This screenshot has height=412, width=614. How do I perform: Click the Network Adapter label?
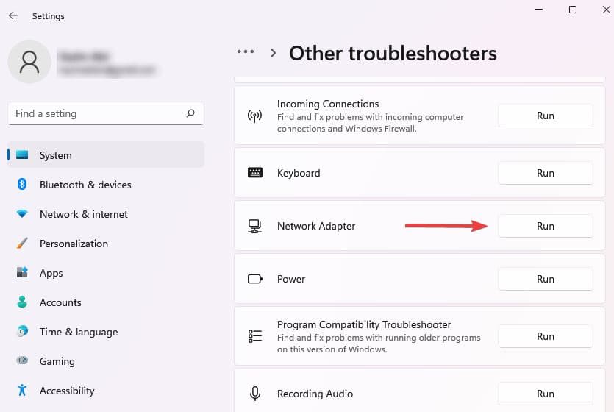pyautogui.click(x=316, y=226)
